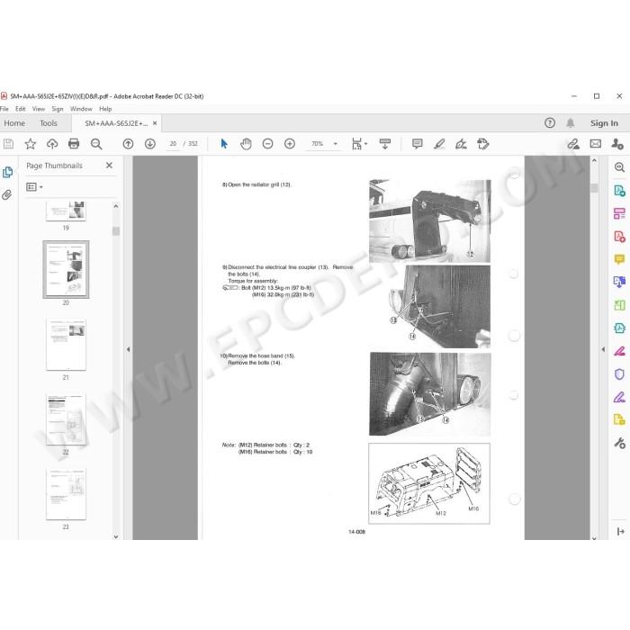Click the scrolling mode icon
This screenshot has height=630, width=630.
coord(385,144)
